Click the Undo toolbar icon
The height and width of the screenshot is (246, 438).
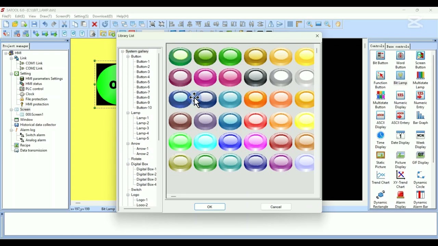(x=45, y=24)
